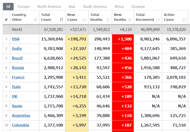
Task: Select world active cases 19,378,620
Action: [x=176, y=30]
